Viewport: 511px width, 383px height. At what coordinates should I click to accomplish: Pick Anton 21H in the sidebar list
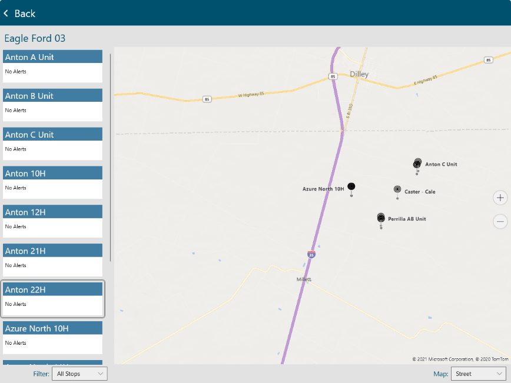click(53, 260)
